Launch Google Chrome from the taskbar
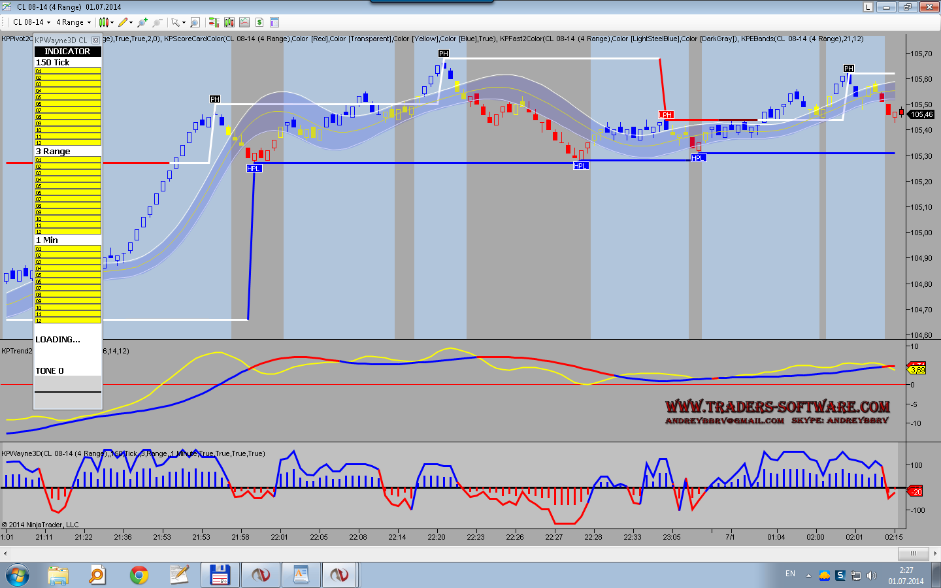The width and height of the screenshot is (941, 588). pyautogui.click(x=139, y=575)
